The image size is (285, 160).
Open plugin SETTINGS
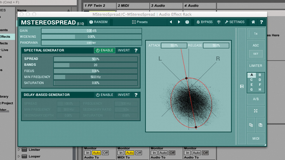235,22
